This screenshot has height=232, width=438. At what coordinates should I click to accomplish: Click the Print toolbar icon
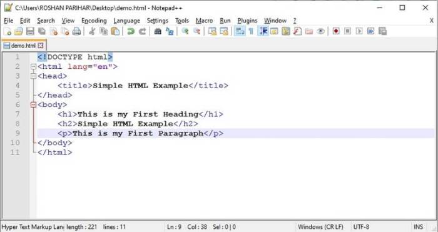[76, 31]
